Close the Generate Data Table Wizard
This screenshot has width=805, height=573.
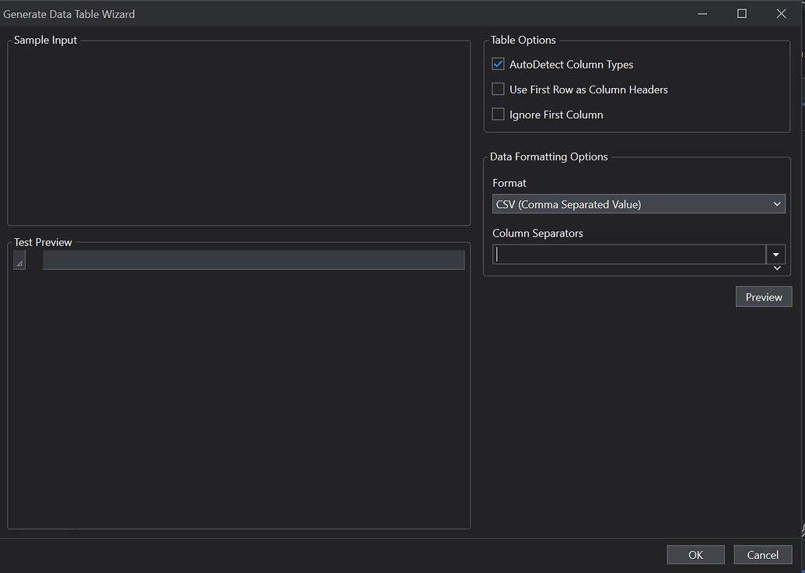point(782,13)
